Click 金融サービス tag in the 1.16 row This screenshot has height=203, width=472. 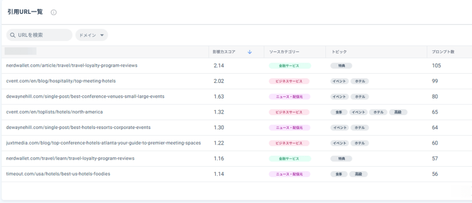click(x=290, y=159)
